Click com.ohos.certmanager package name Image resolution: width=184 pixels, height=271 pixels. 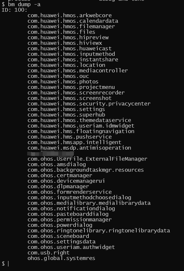pyautogui.click(x=60, y=176)
